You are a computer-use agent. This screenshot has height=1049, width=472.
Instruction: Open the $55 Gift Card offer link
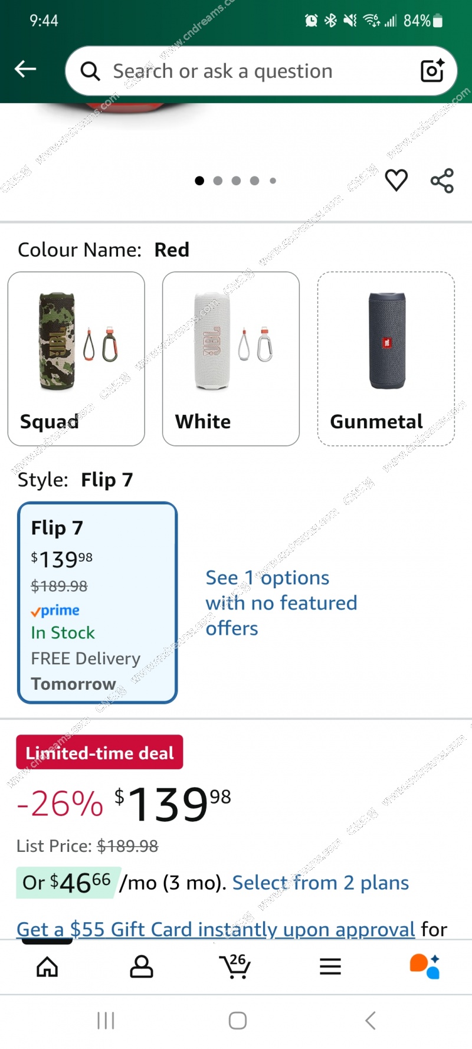pyautogui.click(x=215, y=929)
